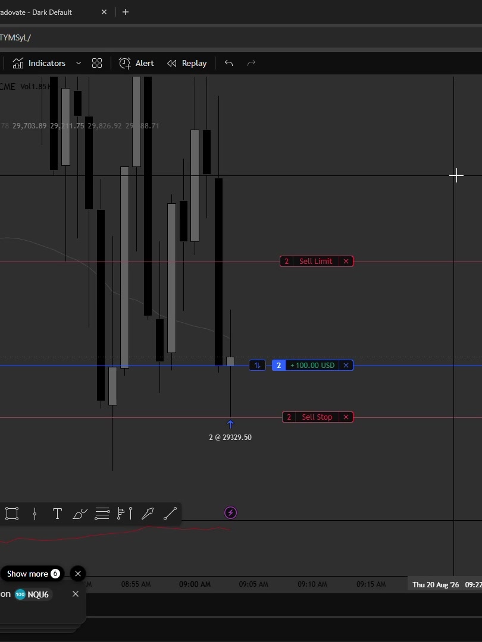Image resolution: width=482 pixels, height=642 pixels.
Task: Close the open position at +100.00 USD
Action: click(346, 365)
